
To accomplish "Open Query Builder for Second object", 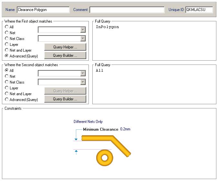I will (65, 99).
